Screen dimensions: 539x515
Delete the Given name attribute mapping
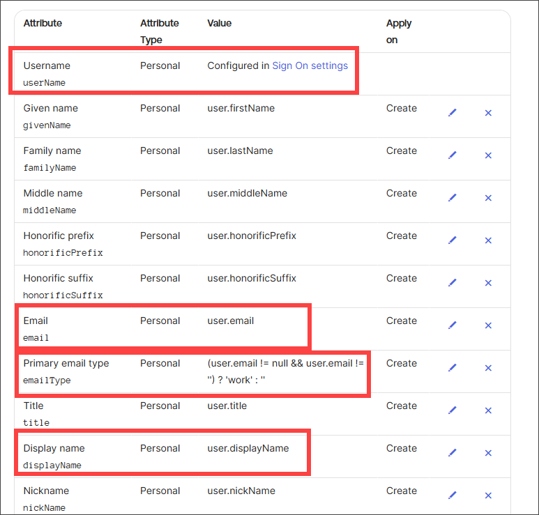488,113
